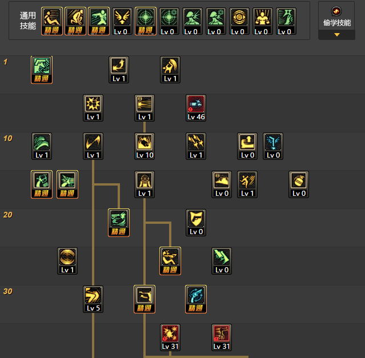365x358 pixels.
Task: Select the gun shield skill at Lv 0
Action: pyautogui.click(x=196, y=223)
